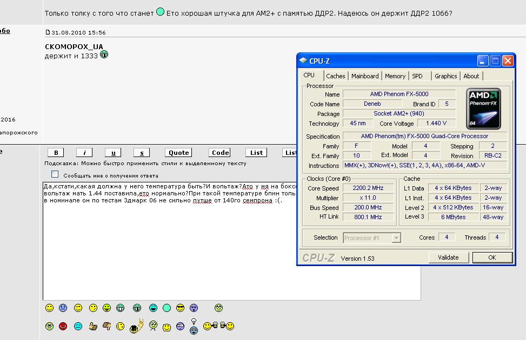
Task: Click the '31.08.2010 15:56' post date
Action: coord(78,32)
